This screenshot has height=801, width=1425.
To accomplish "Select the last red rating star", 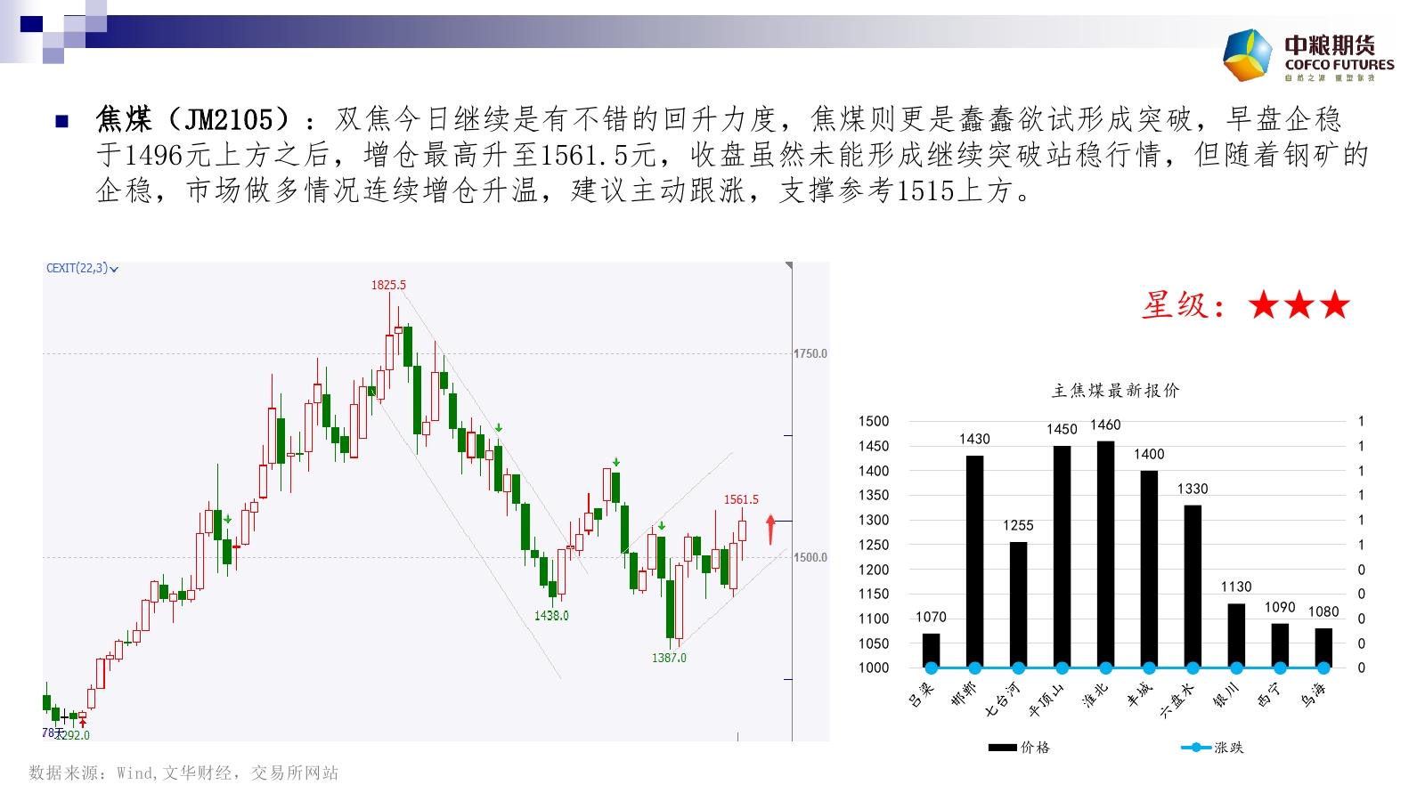I will [1334, 305].
